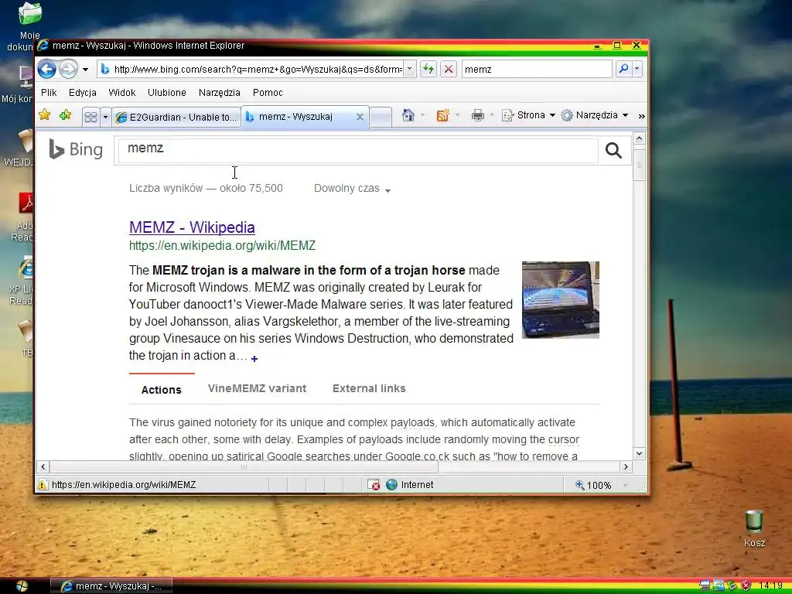Click the green en.wikipedia.org/wiki/MEMZ URL
792x594 pixels.
tap(222, 245)
